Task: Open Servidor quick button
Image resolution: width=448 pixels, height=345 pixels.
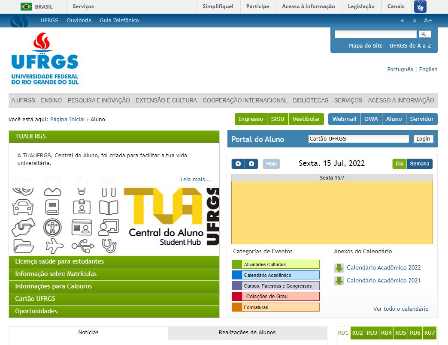Action: (422, 119)
